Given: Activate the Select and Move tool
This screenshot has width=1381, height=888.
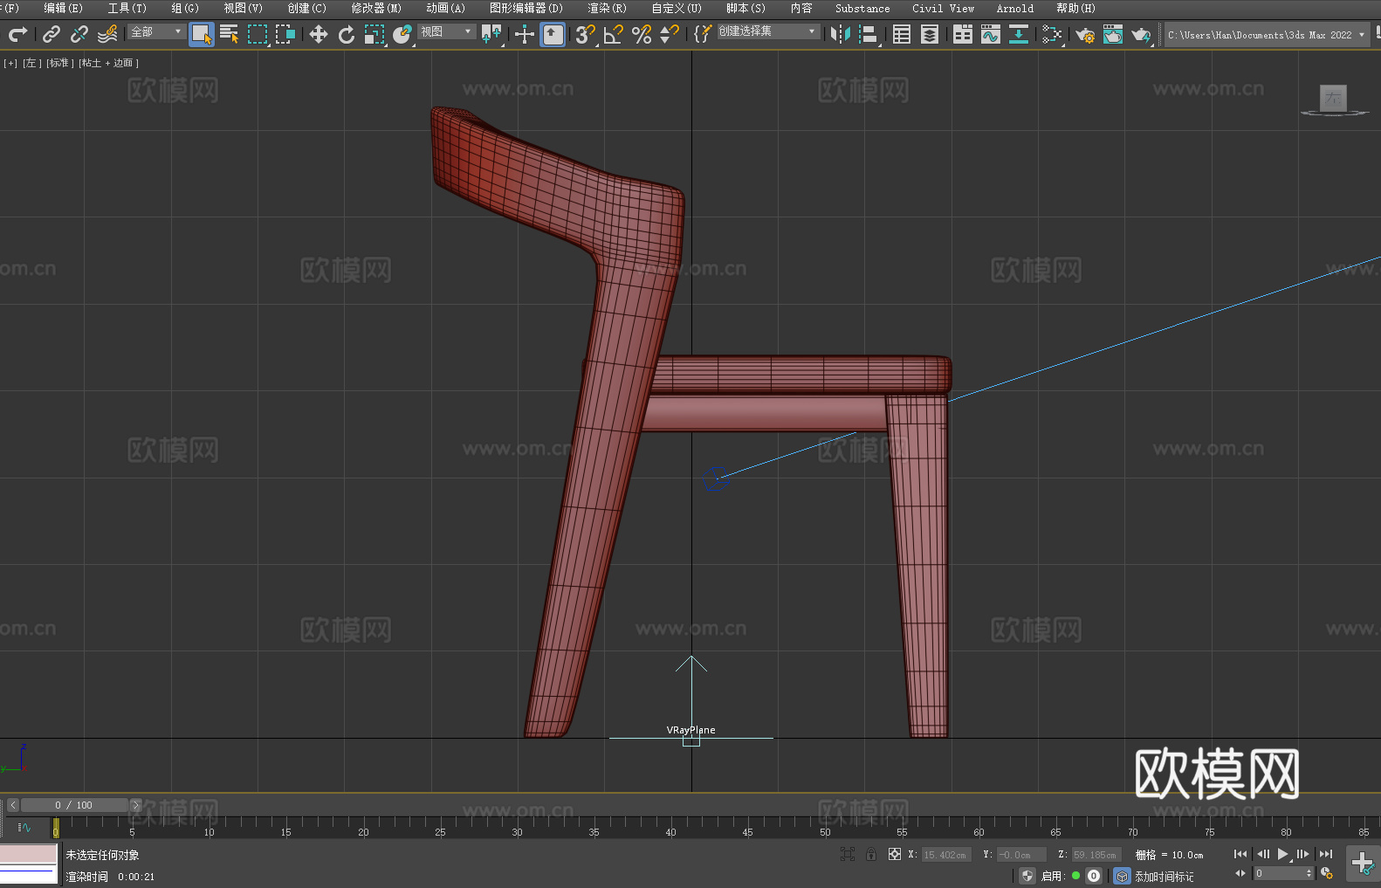Looking at the screenshot, I should click(x=319, y=34).
